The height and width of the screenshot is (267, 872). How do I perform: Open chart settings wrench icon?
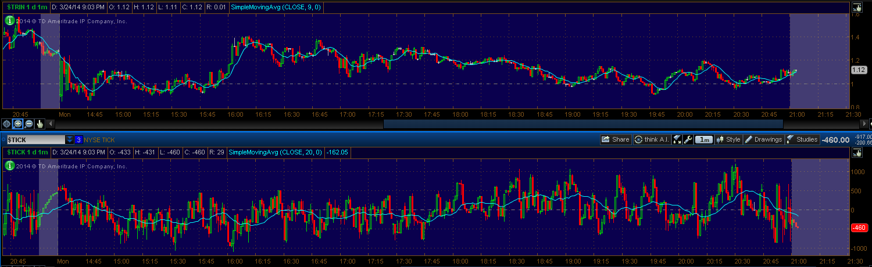pos(688,139)
